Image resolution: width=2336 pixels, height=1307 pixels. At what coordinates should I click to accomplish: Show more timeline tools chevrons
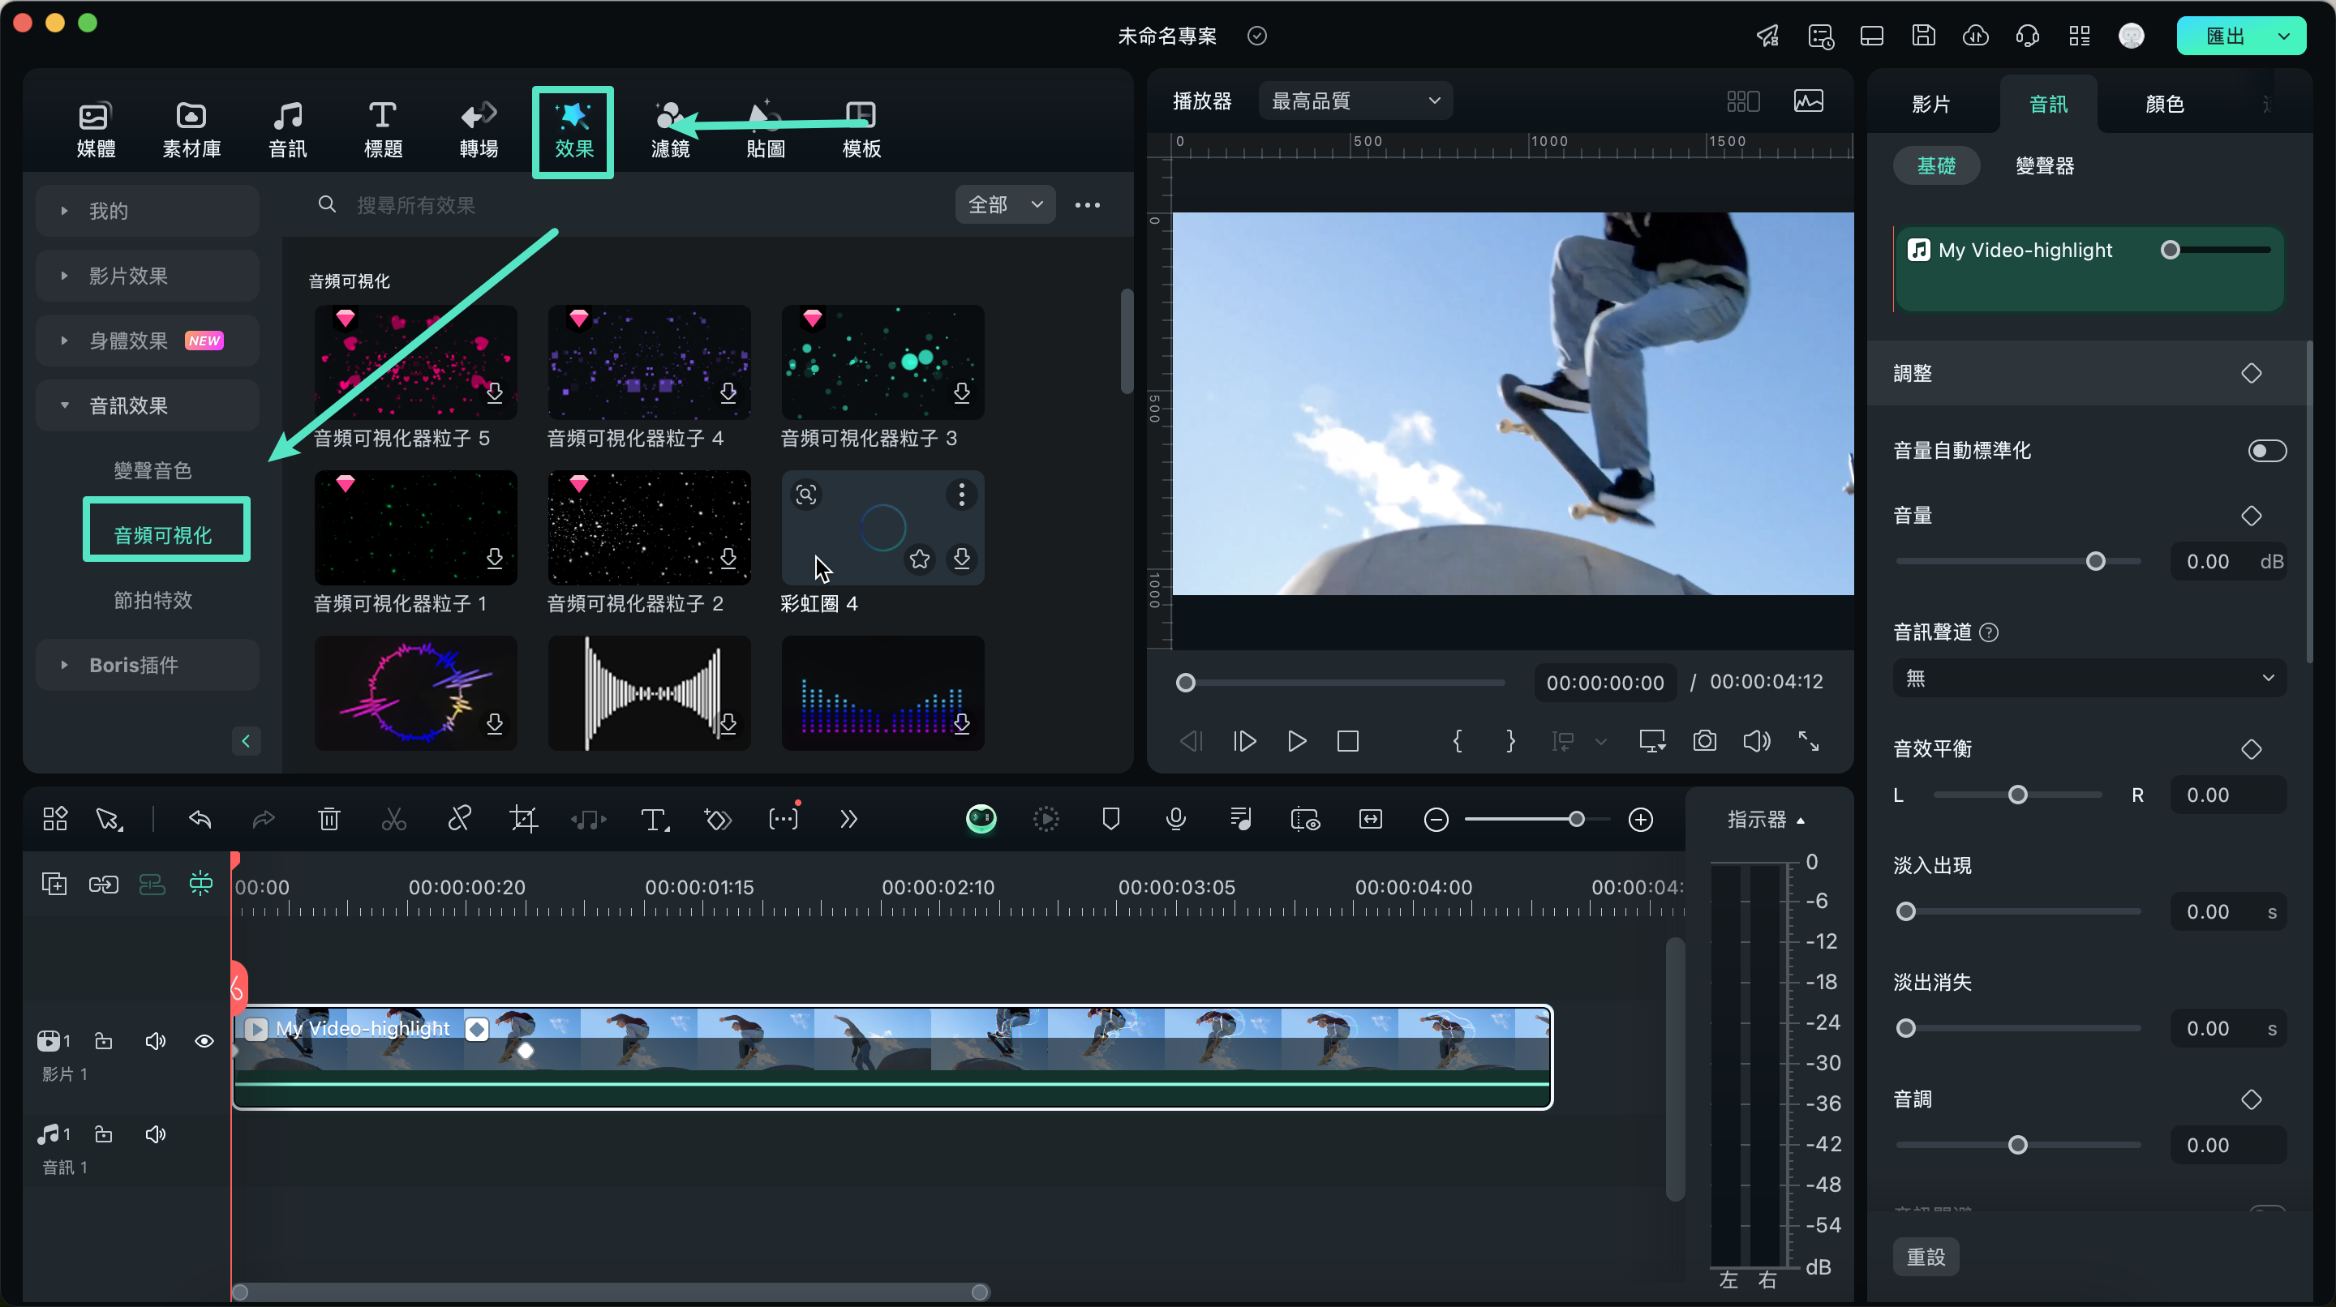[848, 820]
